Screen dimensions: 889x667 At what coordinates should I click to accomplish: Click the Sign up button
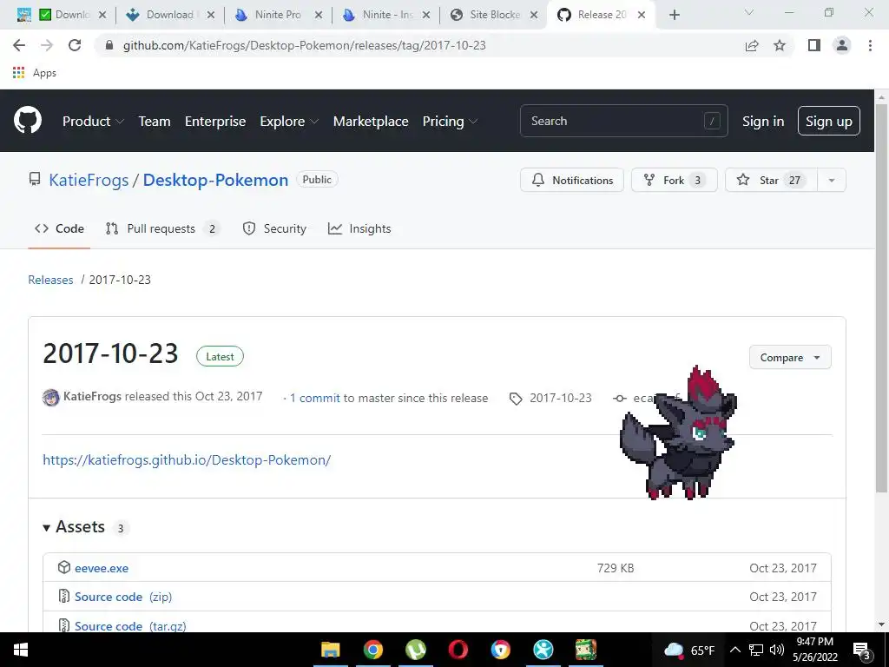coord(829,121)
